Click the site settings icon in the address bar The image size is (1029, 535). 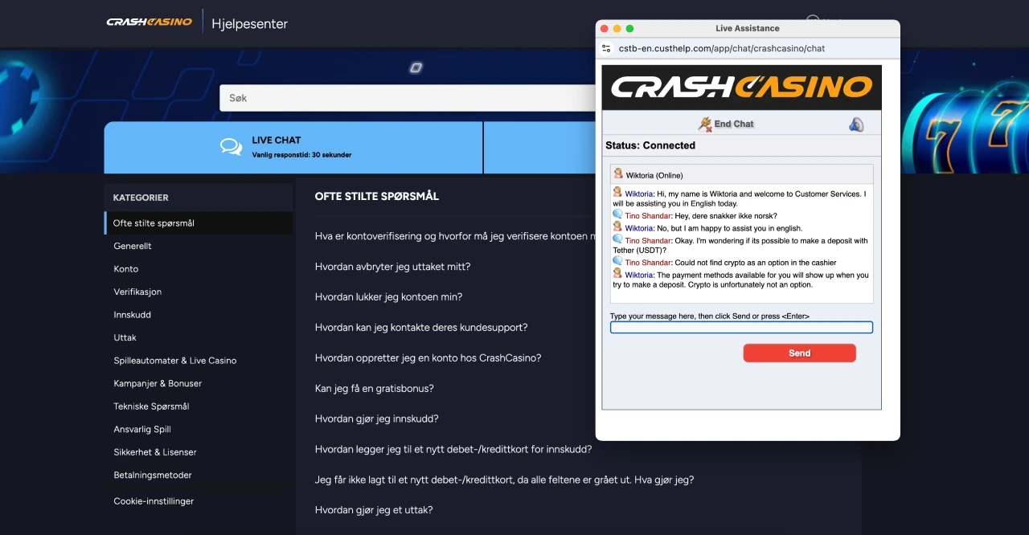[x=606, y=48]
